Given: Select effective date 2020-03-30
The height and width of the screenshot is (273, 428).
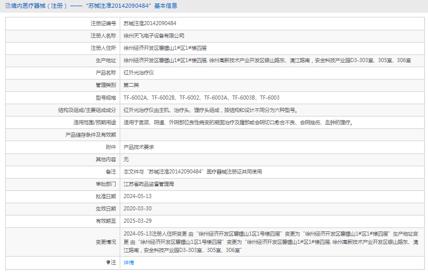Looking at the screenshot, I should coord(138,209).
